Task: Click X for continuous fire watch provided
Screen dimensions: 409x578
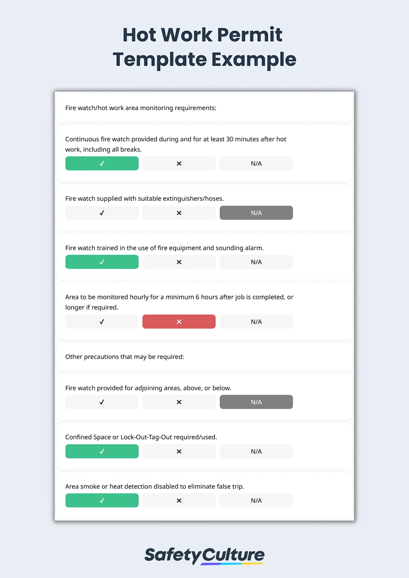Action: pos(179,163)
